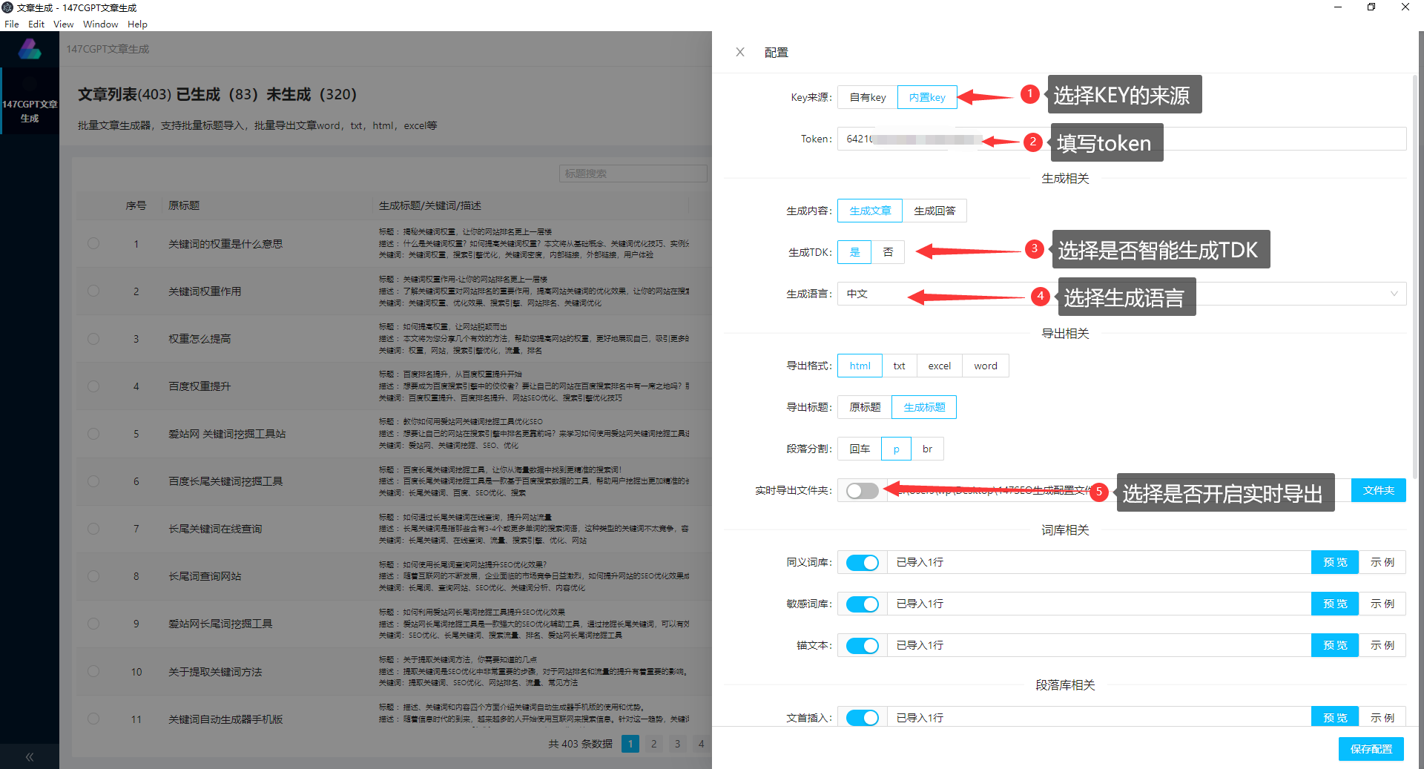Click 预览 for 文首插入
The height and width of the screenshot is (769, 1424).
(x=1335, y=716)
